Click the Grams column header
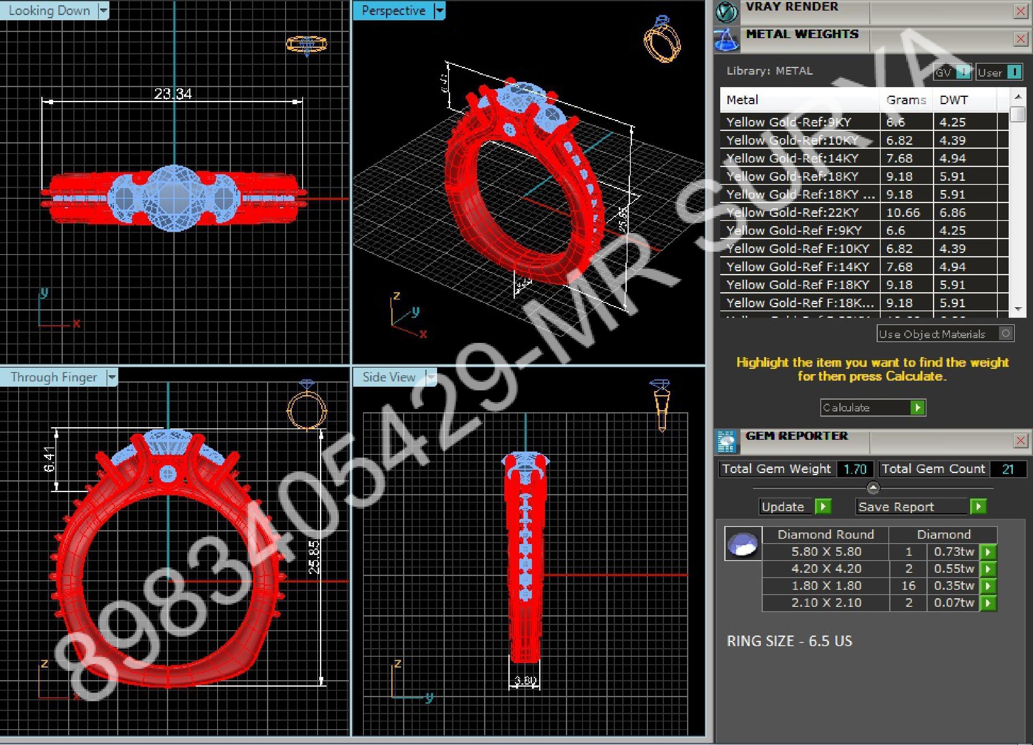Viewport: 1033px width, 745px height. 906,100
